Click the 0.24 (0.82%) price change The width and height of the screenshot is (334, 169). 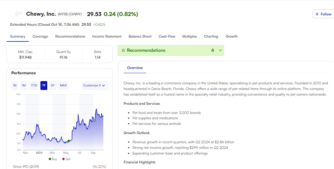click(x=121, y=14)
